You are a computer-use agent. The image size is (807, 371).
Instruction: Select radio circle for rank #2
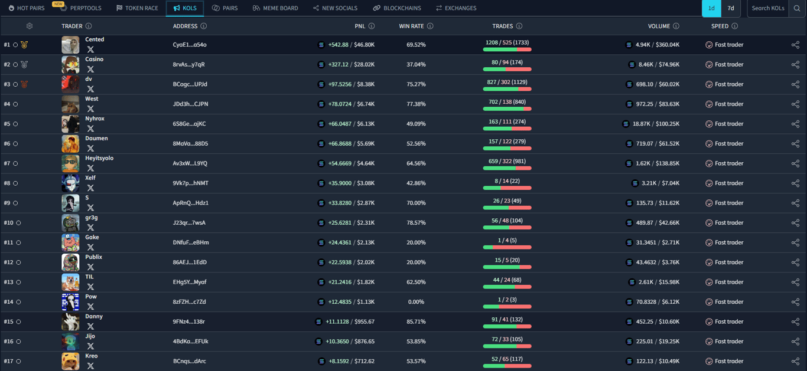[15, 64]
